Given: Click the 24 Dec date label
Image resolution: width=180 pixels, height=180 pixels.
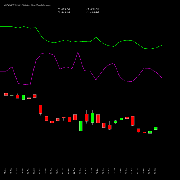Looking at the screenshot, I should (x=149, y=171).
